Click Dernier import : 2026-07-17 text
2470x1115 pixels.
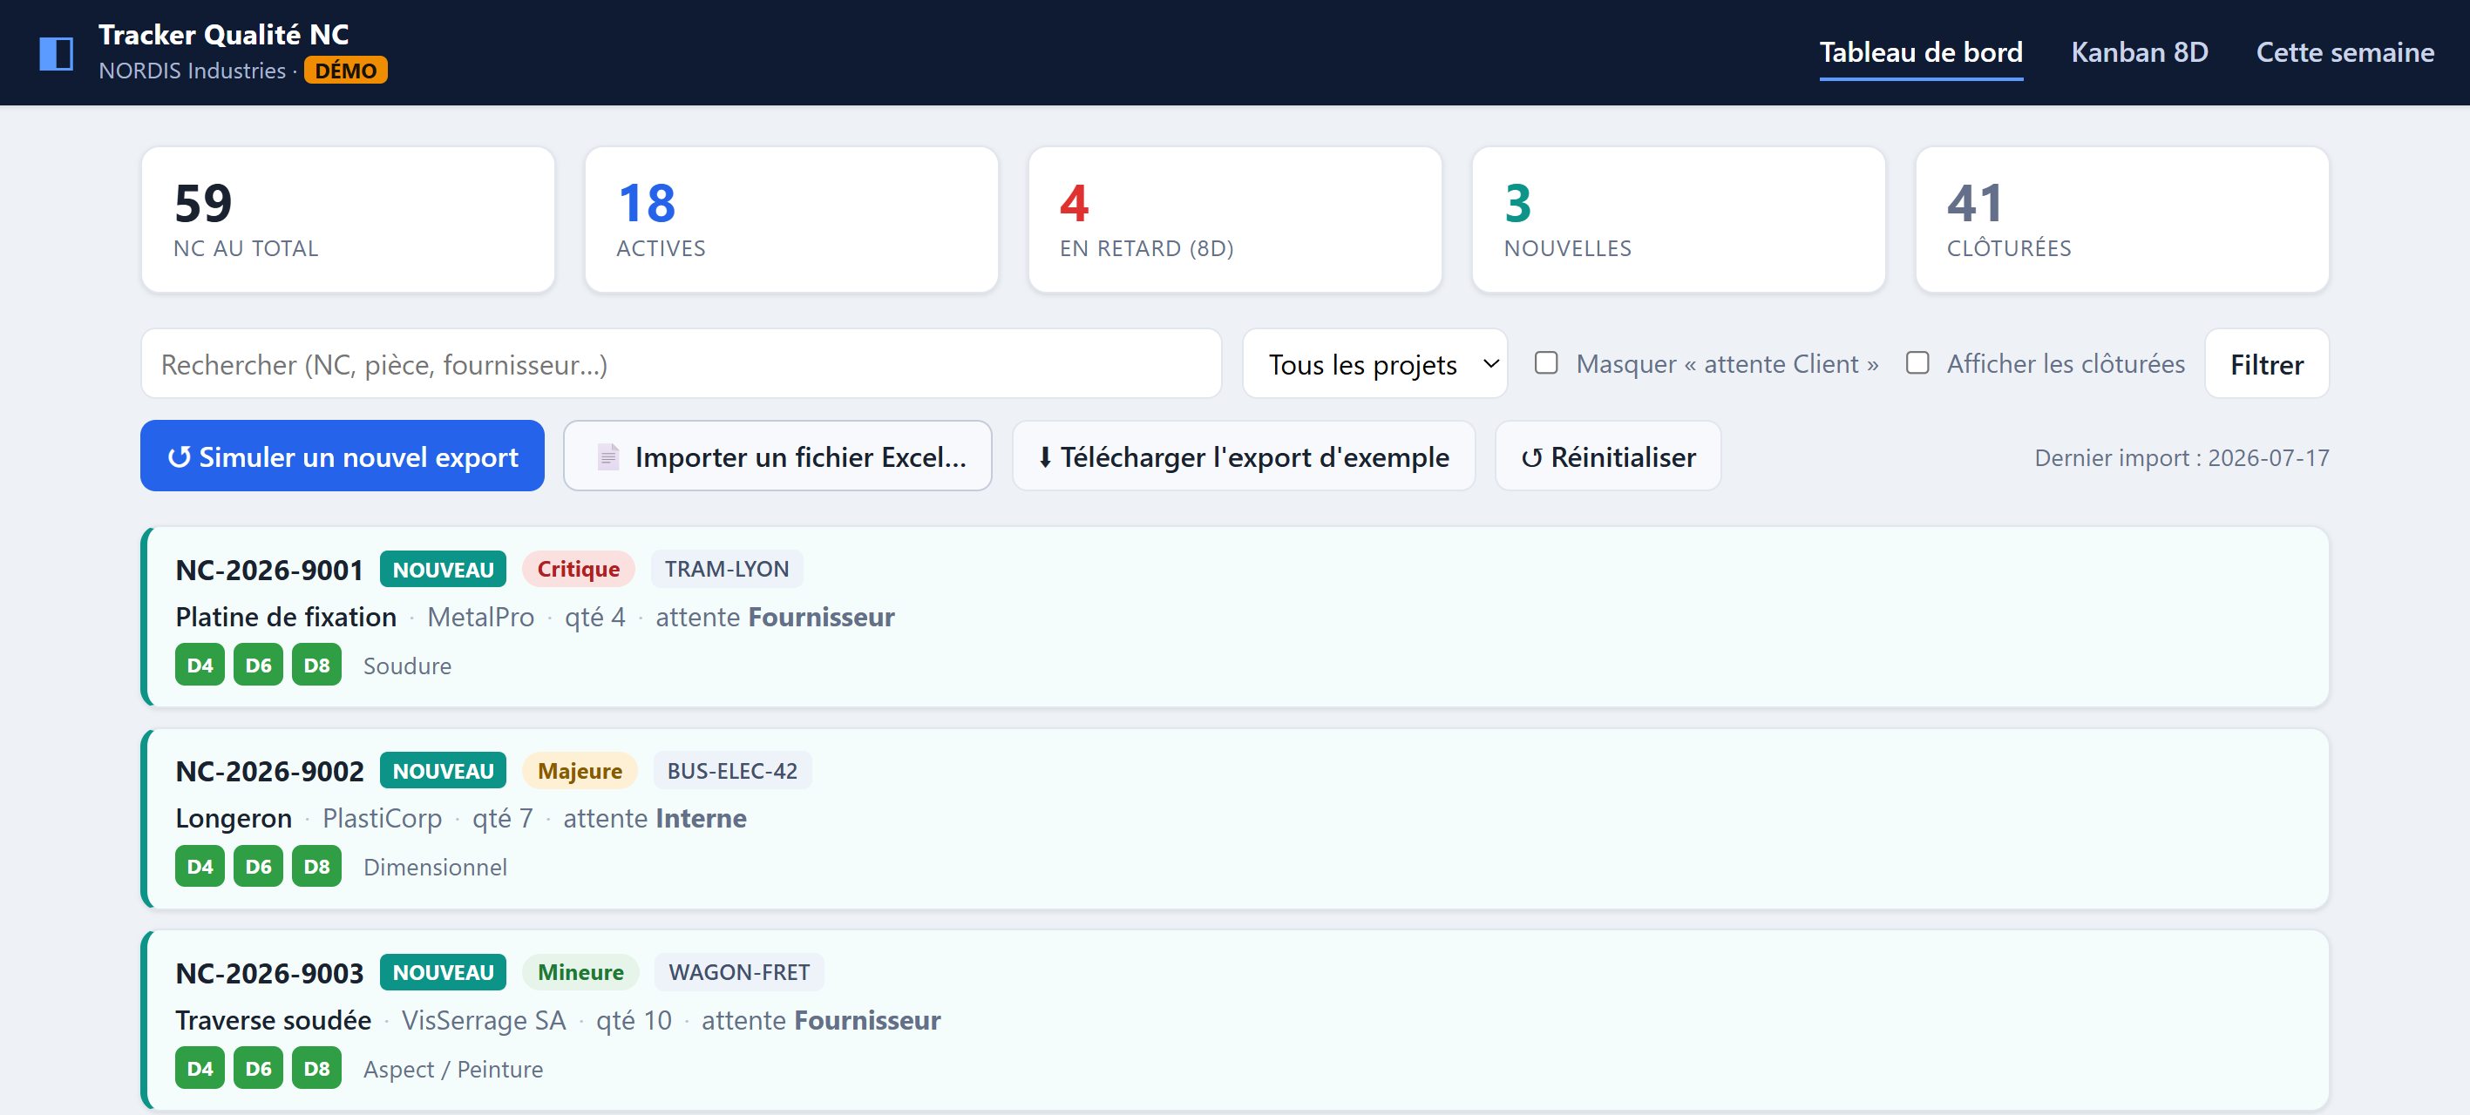coord(2182,458)
